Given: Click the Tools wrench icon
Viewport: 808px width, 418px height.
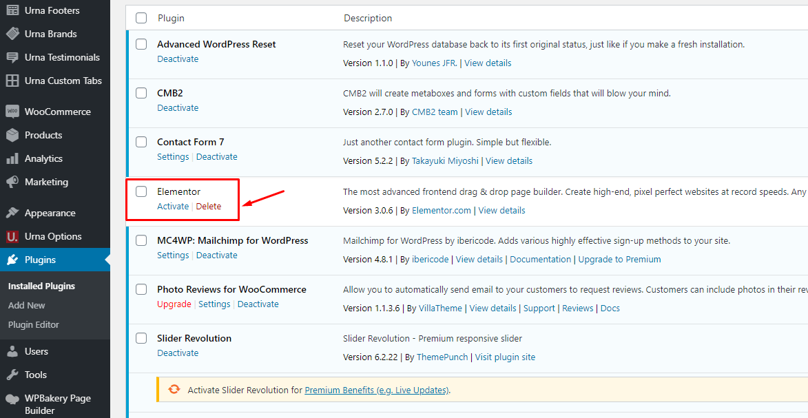Looking at the screenshot, I should click(12, 375).
